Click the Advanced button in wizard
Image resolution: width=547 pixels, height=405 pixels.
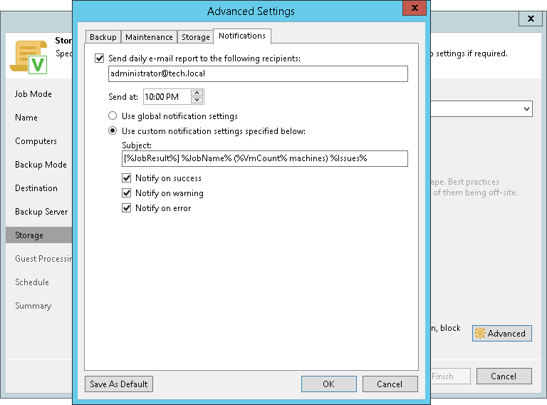[x=502, y=334]
